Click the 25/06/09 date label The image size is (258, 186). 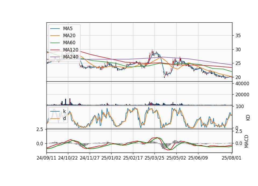point(198,158)
